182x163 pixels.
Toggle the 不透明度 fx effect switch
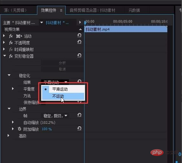[11, 43]
